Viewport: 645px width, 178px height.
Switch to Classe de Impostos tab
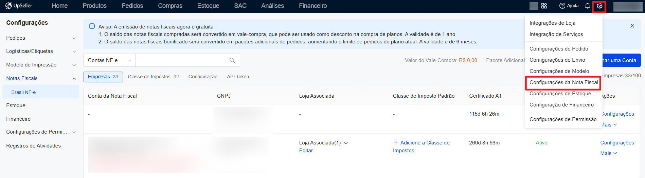(153, 77)
